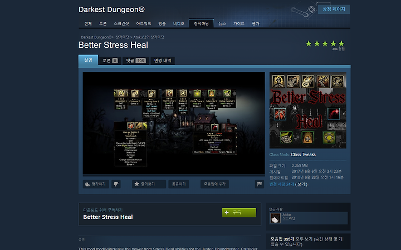Select the 창작마당 workshop tab
Viewport: 401px width, 250px height.
(x=201, y=23)
